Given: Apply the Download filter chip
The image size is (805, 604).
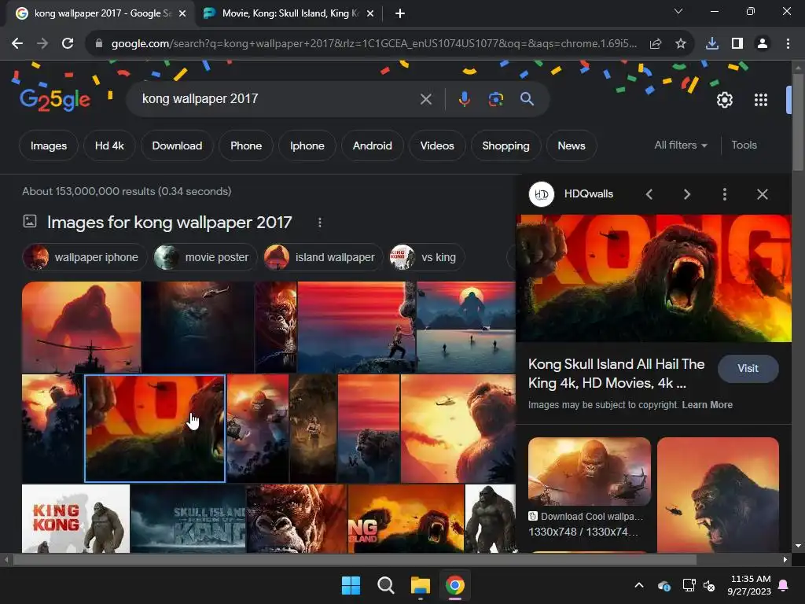Looking at the screenshot, I should 177,145.
